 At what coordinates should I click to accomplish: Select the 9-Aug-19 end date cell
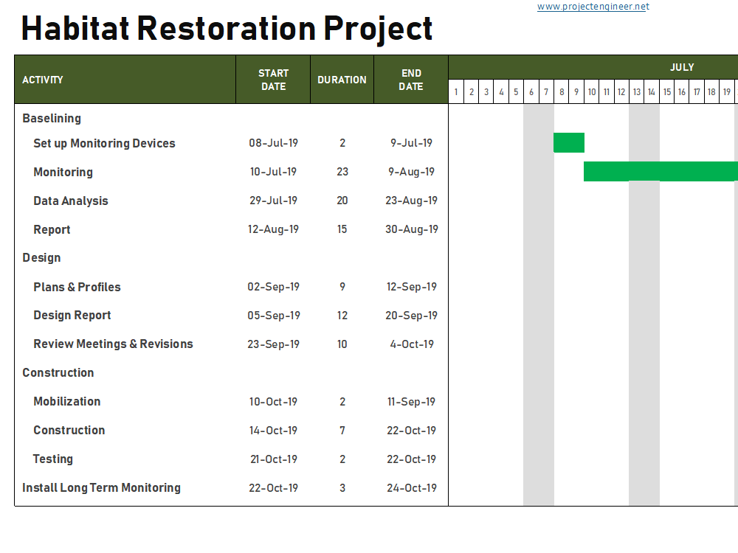(x=411, y=172)
